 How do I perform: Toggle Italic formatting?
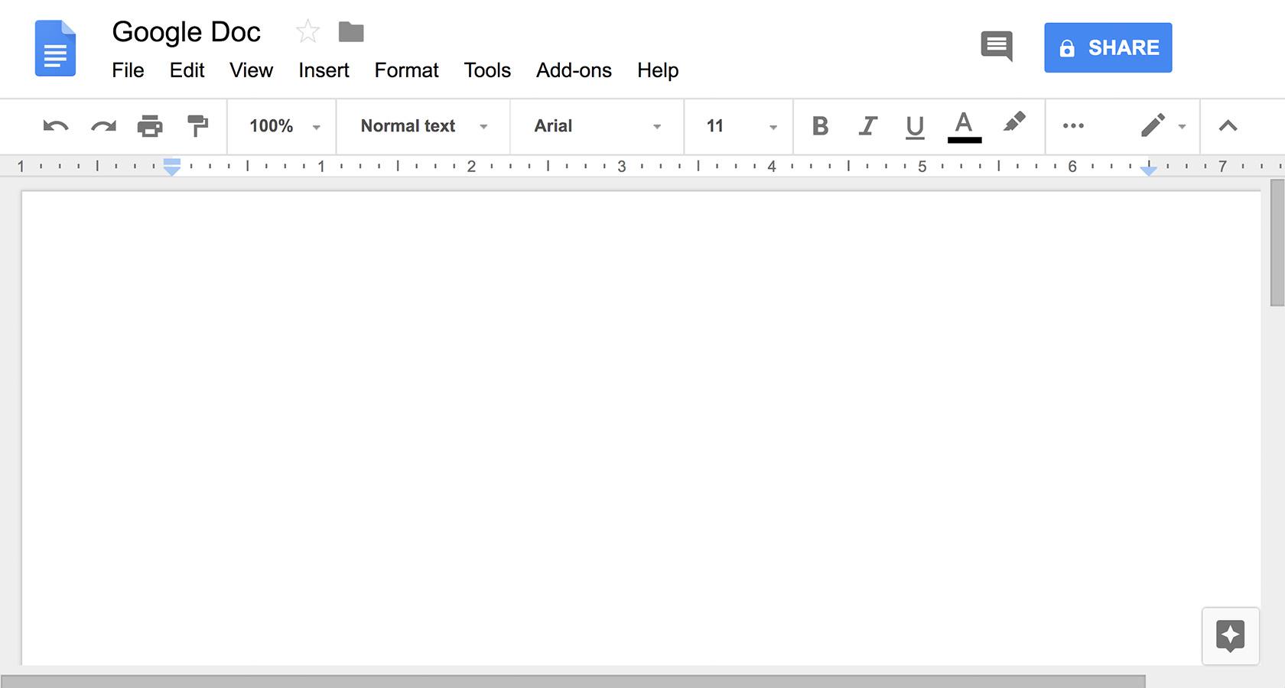867,126
